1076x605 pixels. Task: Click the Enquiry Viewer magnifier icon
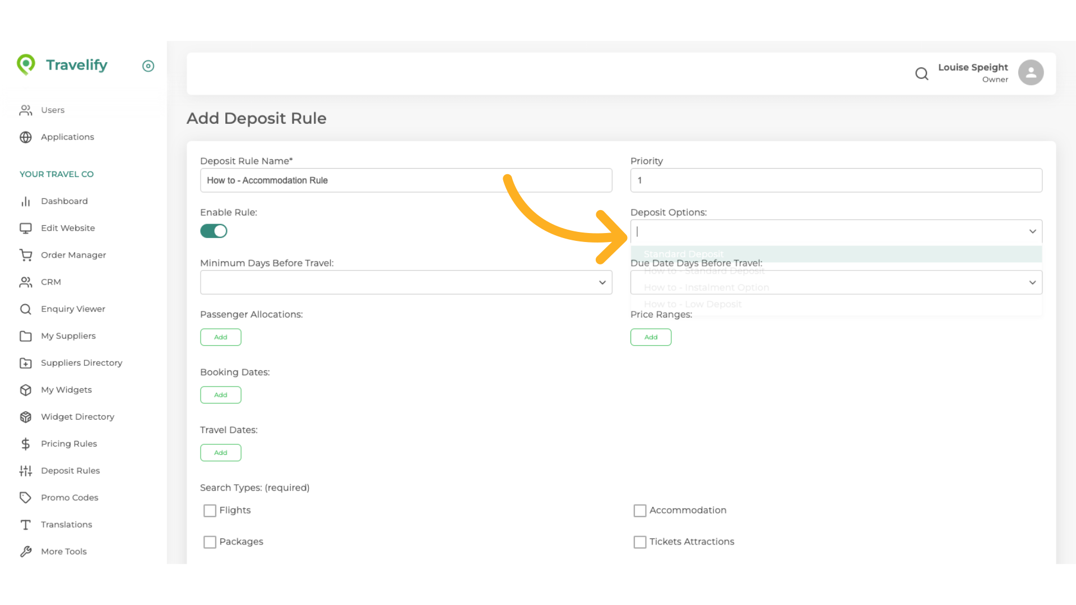coord(26,309)
